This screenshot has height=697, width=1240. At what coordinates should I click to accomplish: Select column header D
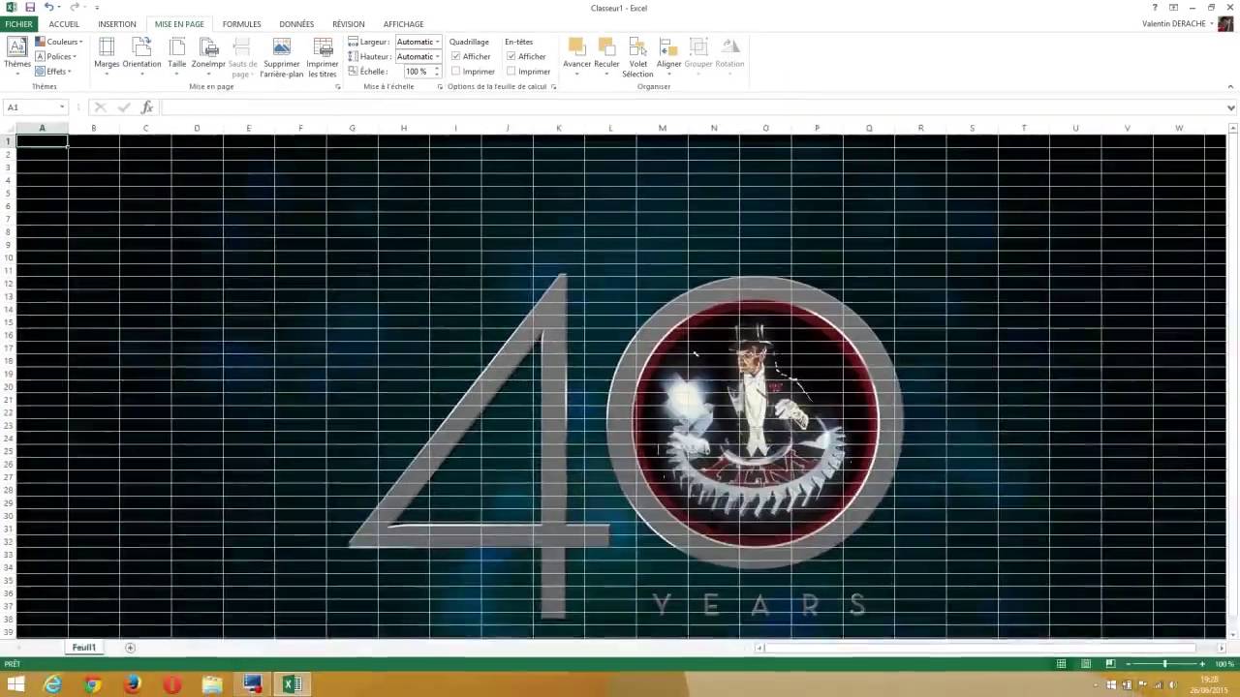[197, 128]
